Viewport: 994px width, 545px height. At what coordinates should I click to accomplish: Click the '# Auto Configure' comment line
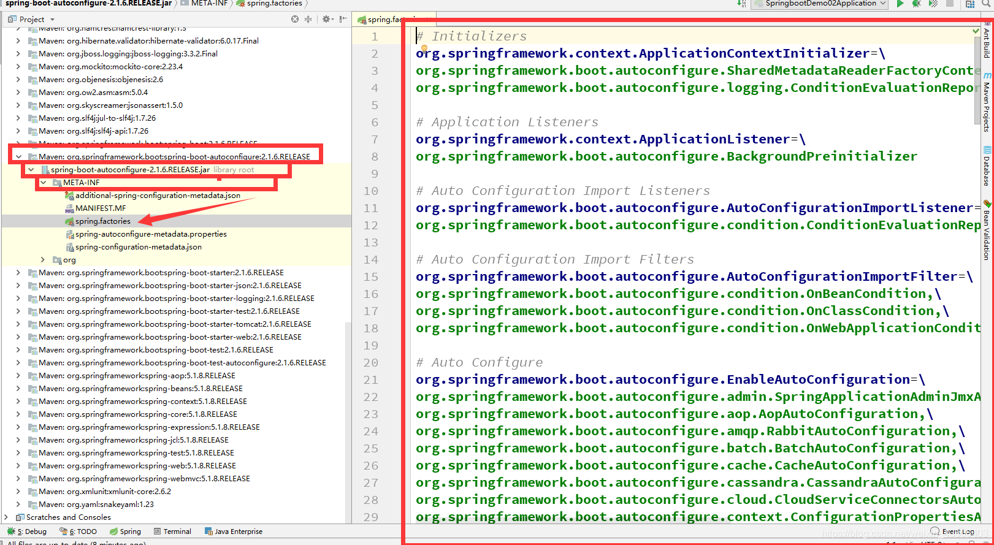pos(480,363)
